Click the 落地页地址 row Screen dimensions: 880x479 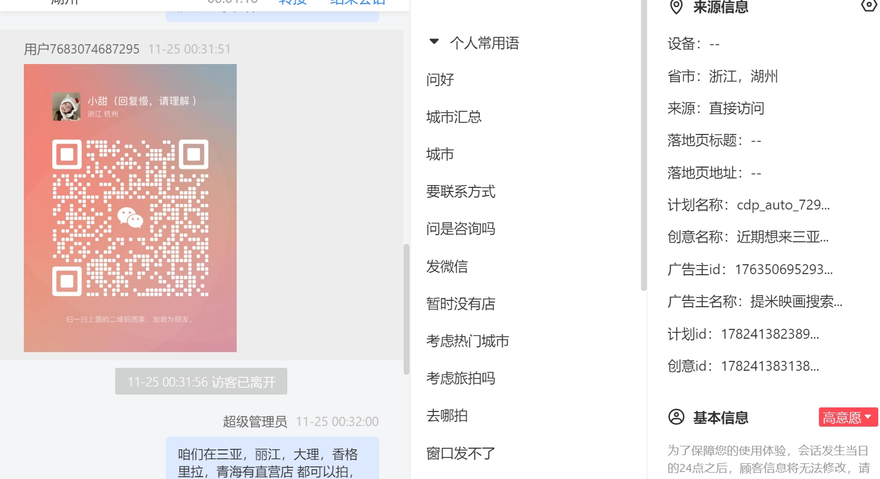[x=715, y=173]
